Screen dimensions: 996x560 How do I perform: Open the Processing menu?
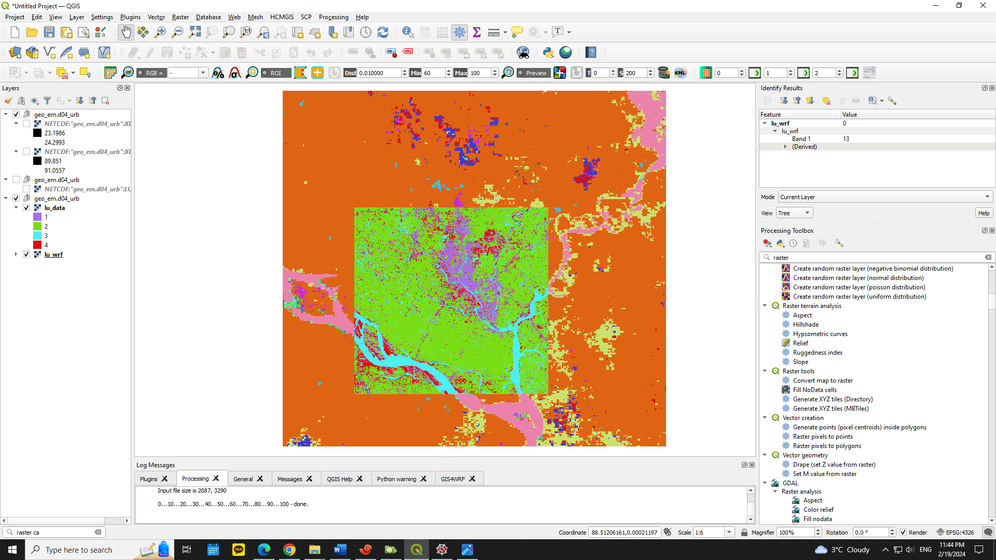point(334,17)
